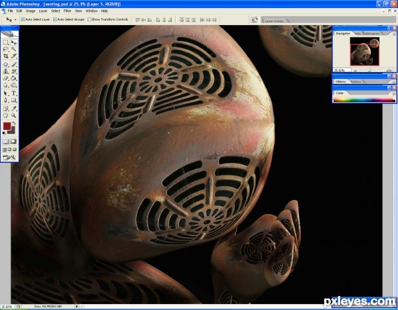Viewport: 398px width, 310px height.
Task: Enable Show Transform Controls checkbox
Action: [x=90, y=19]
